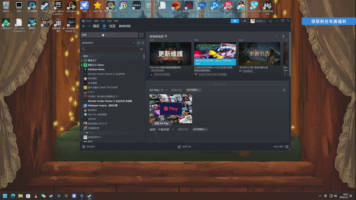The height and width of the screenshot is (200, 356).
Task: Click the game list scrollbar
Action: (x=144, y=57)
